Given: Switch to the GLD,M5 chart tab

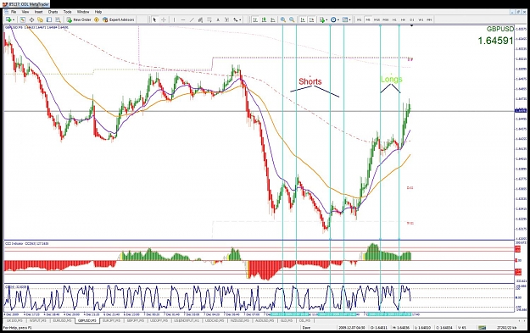Looking at the screenshot, I should coord(287,320).
